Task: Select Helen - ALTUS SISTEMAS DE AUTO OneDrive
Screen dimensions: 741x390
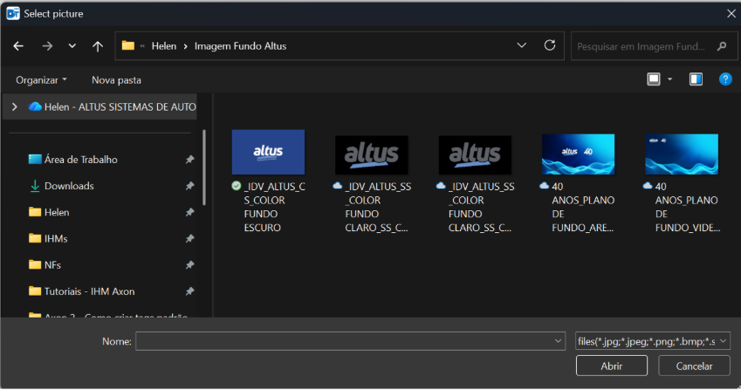Action: click(112, 107)
